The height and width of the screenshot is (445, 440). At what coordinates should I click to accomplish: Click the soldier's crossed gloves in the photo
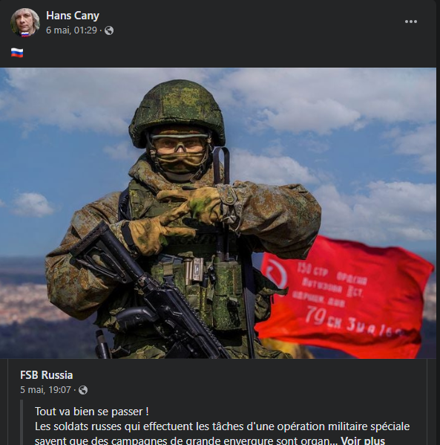(176, 220)
